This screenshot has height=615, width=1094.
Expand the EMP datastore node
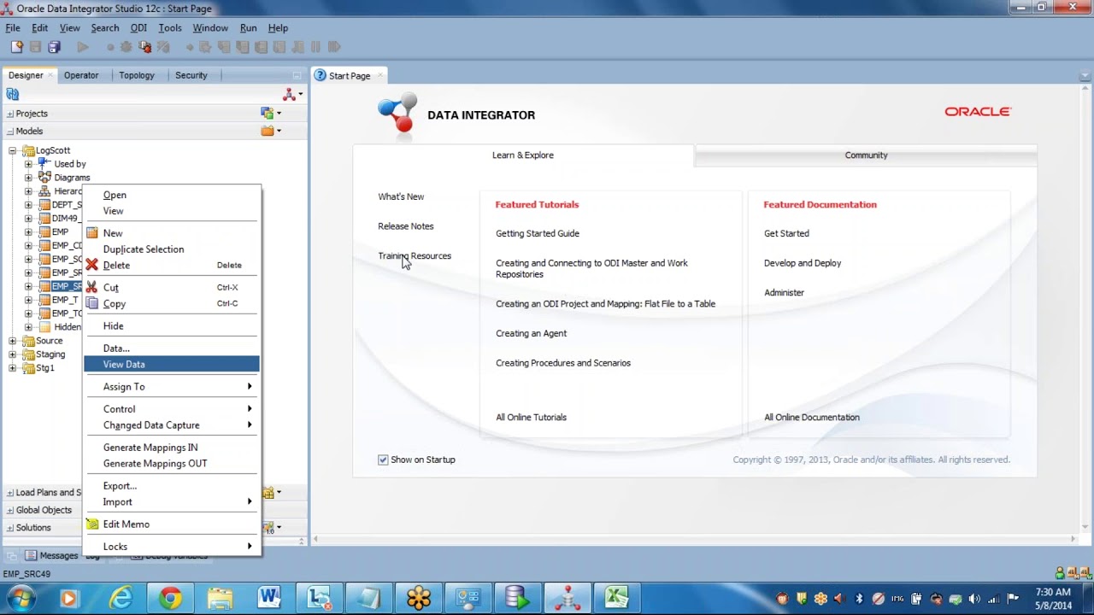pyautogui.click(x=28, y=232)
